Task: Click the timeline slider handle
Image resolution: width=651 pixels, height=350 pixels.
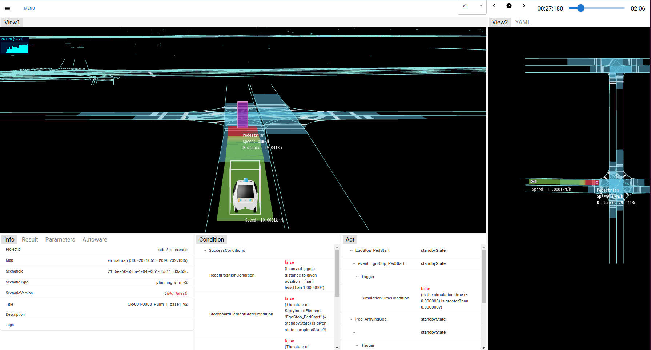Action: (x=580, y=8)
